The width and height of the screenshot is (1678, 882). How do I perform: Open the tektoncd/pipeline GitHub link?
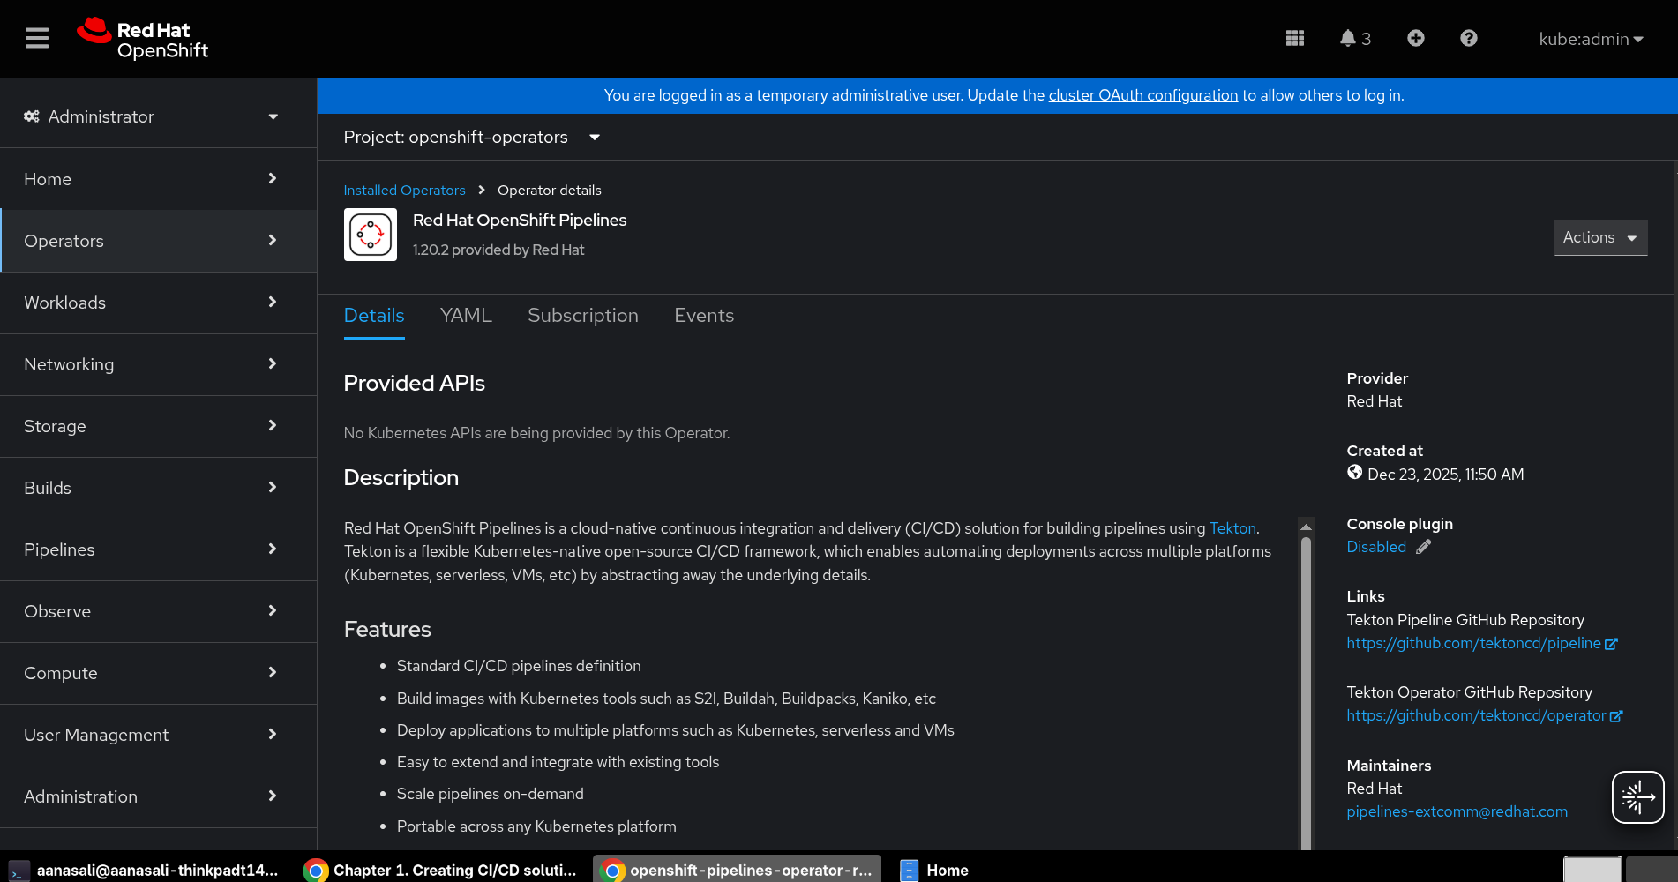pos(1481,644)
